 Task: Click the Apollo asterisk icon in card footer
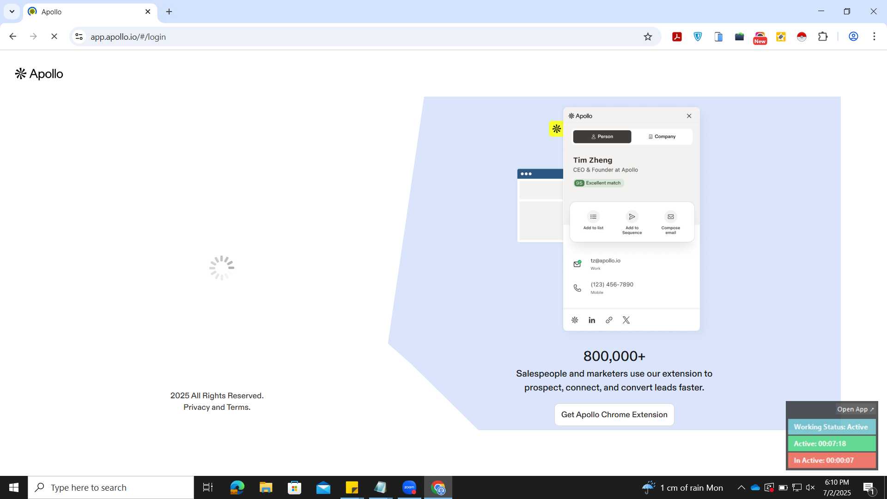coord(575,320)
